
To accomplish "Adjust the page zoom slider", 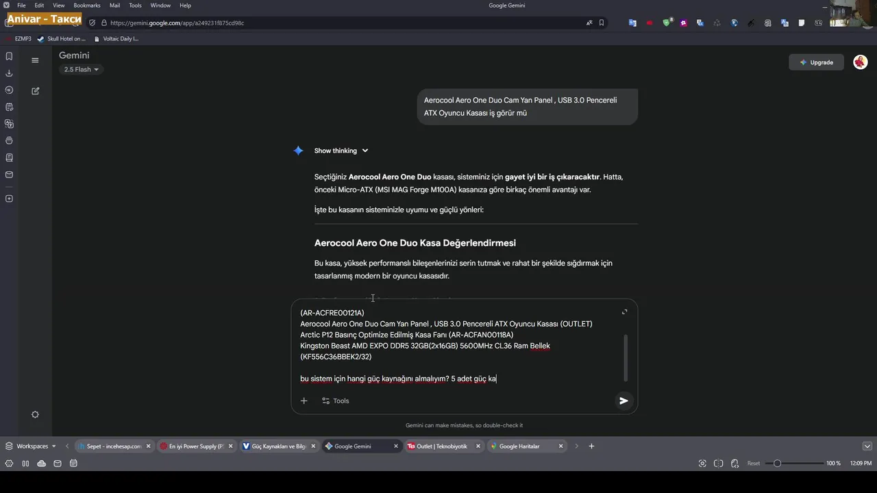I will tap(793, 464).
